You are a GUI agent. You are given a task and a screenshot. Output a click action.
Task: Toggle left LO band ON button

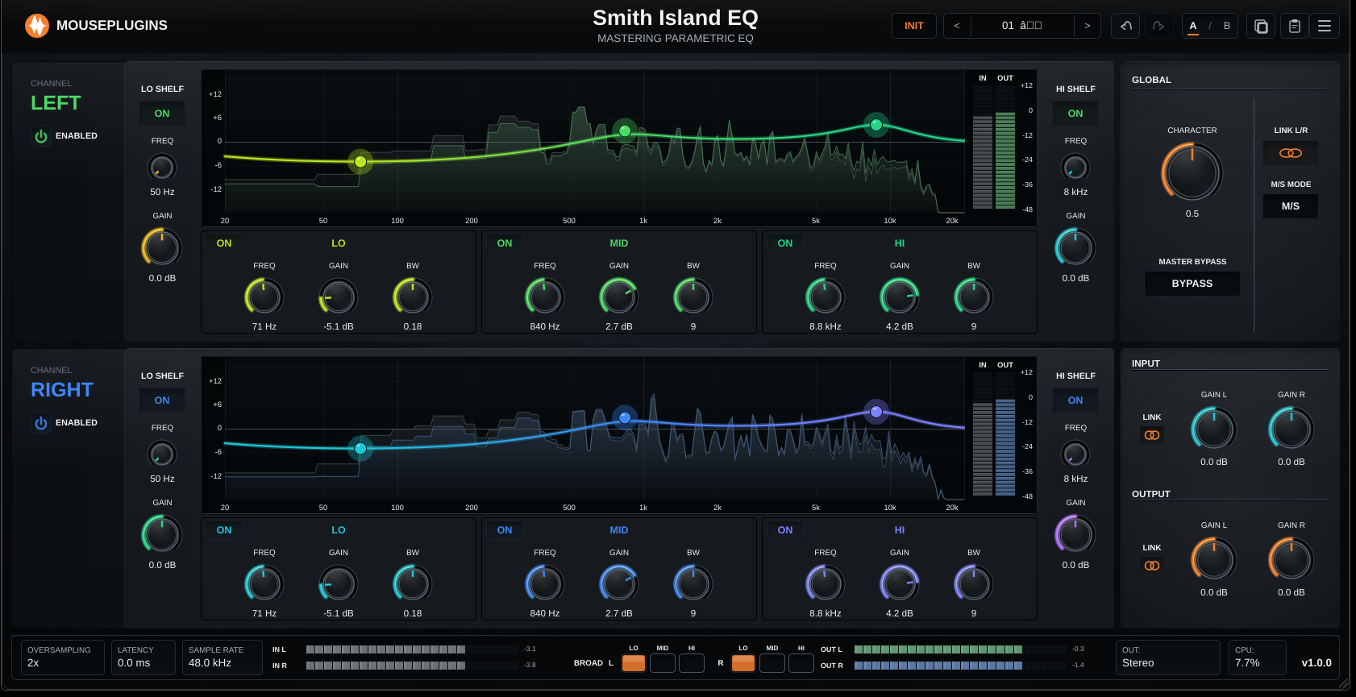tap(224, 243)
